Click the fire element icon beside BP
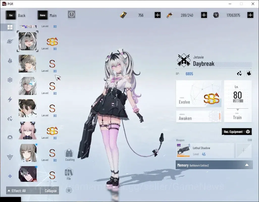Viewport: 259px width, 202px height. (x=249, y=73)
